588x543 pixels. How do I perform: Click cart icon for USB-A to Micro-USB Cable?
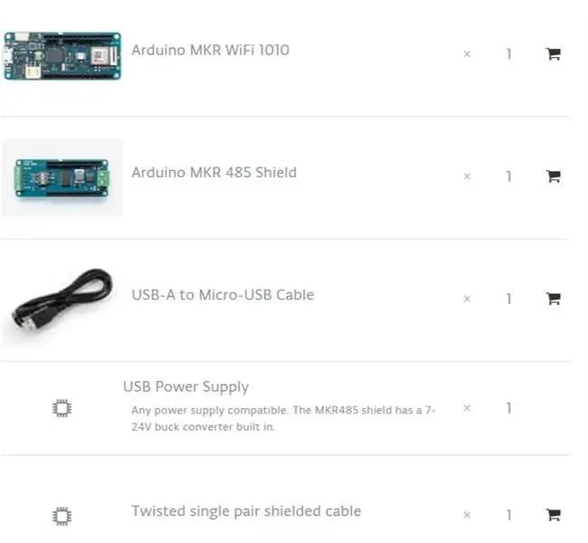pos(553,299)
